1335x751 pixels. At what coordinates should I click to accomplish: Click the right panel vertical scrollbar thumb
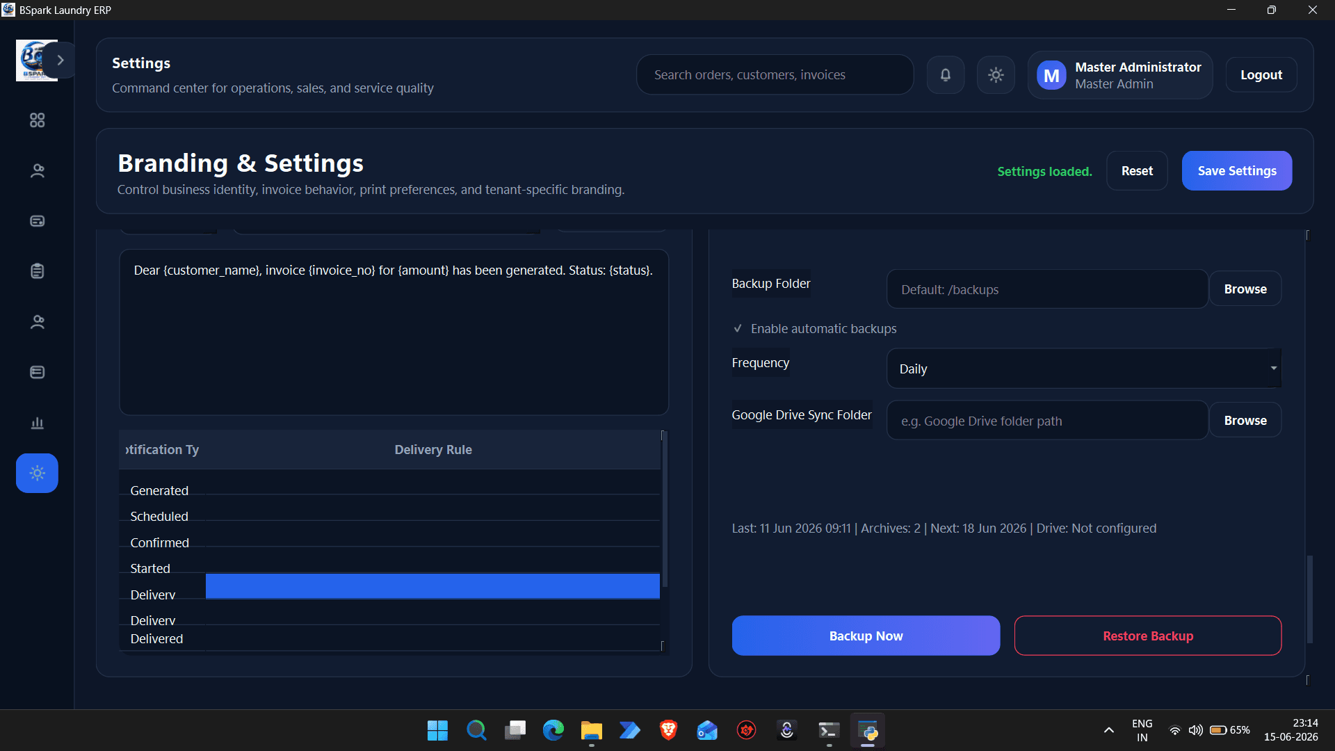[1310, 599]
